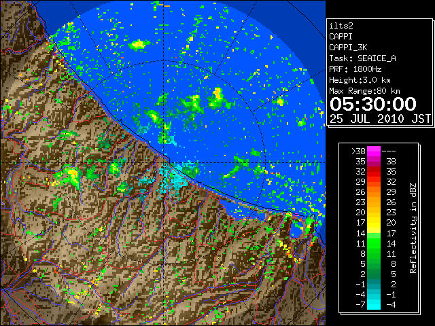Pick the yellow 17–20 dBZ color band

tap(374, 223)
